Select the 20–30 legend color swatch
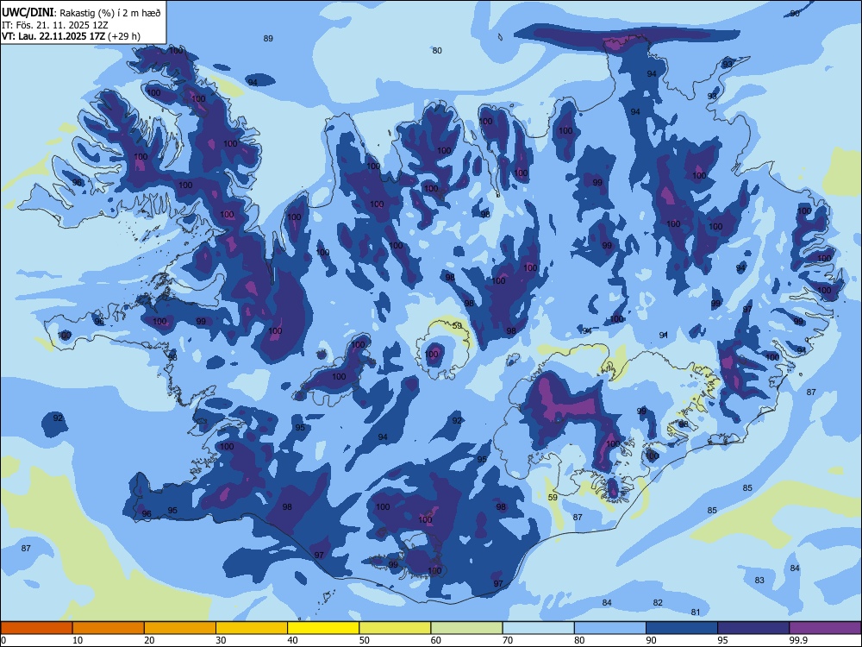The image size is (862, 647). [180, 628]
